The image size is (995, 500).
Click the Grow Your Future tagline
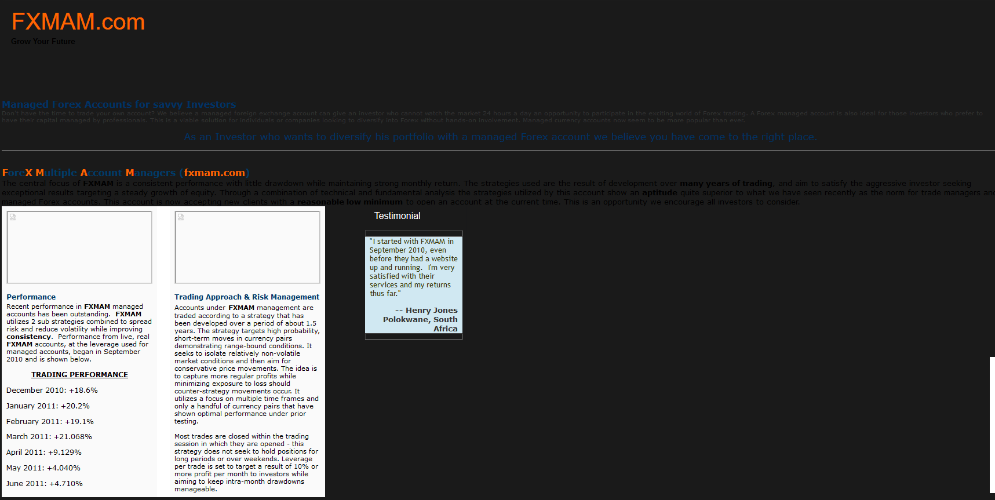click(43, 42)
